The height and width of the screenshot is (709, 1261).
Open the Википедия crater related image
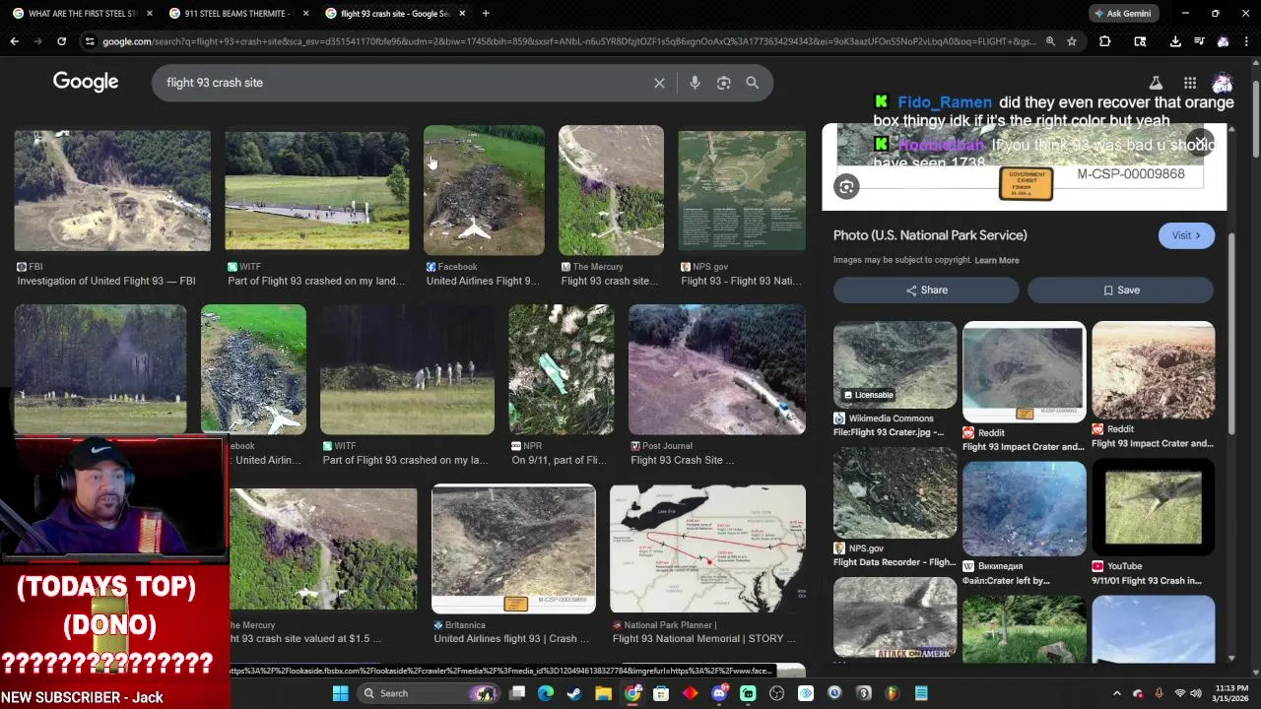[1025, 508]
